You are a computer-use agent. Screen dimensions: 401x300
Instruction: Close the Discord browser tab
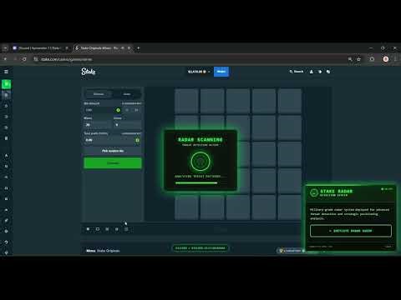point(67,48)
